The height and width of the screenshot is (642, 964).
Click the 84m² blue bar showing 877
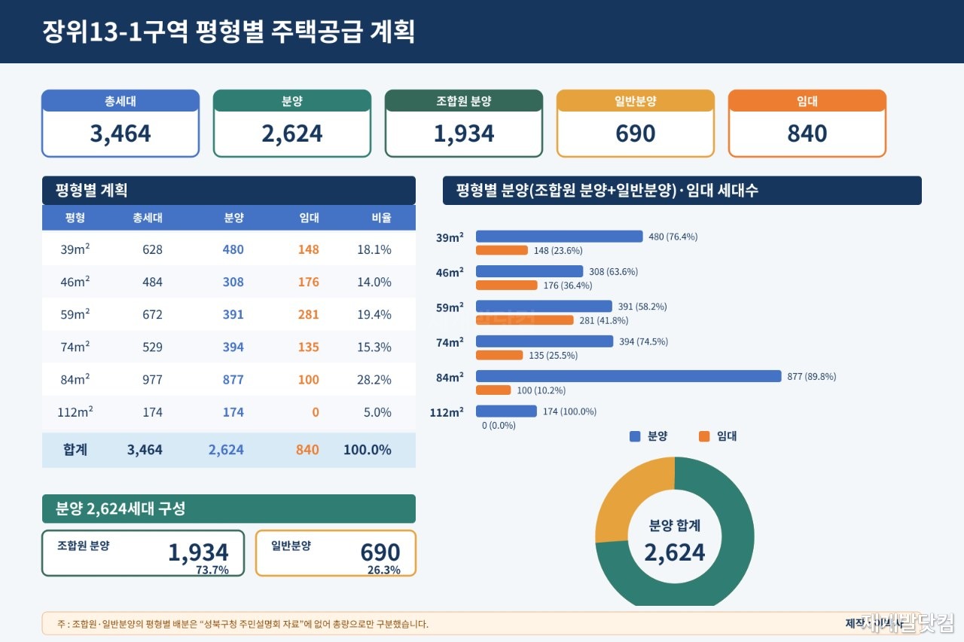pyautogui.click(x=629, y=376)
